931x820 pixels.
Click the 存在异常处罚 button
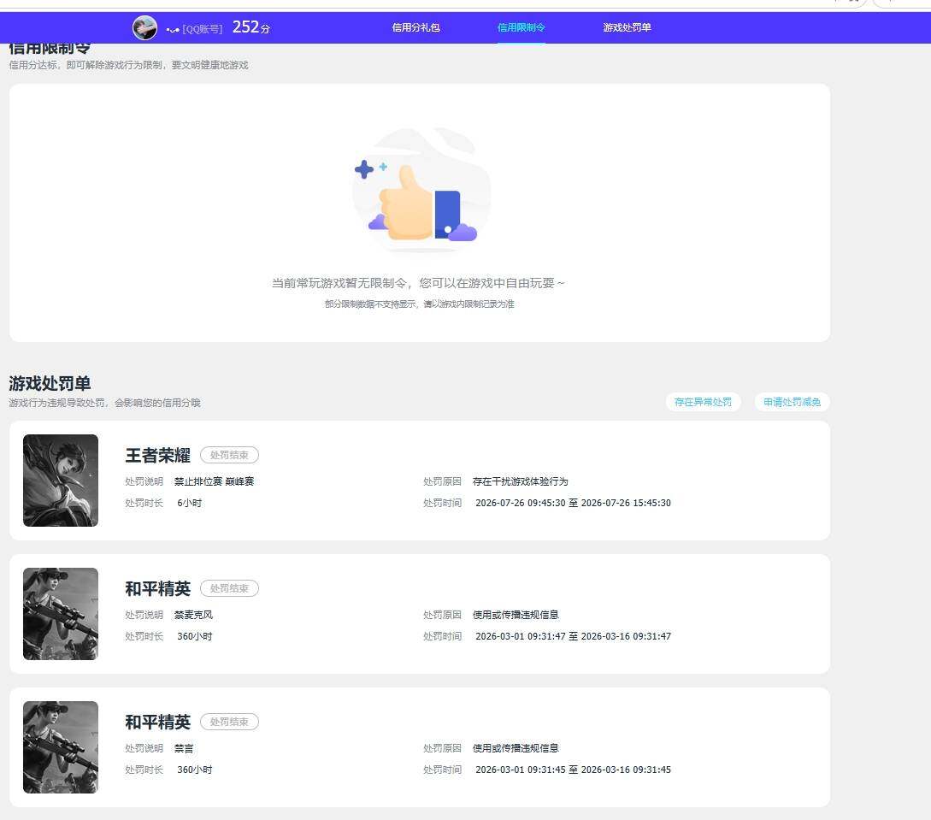click(703, 402)
